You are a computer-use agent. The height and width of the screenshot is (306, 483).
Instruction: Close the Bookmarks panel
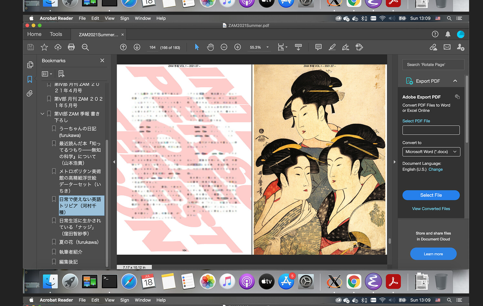[x=102, y=60]
